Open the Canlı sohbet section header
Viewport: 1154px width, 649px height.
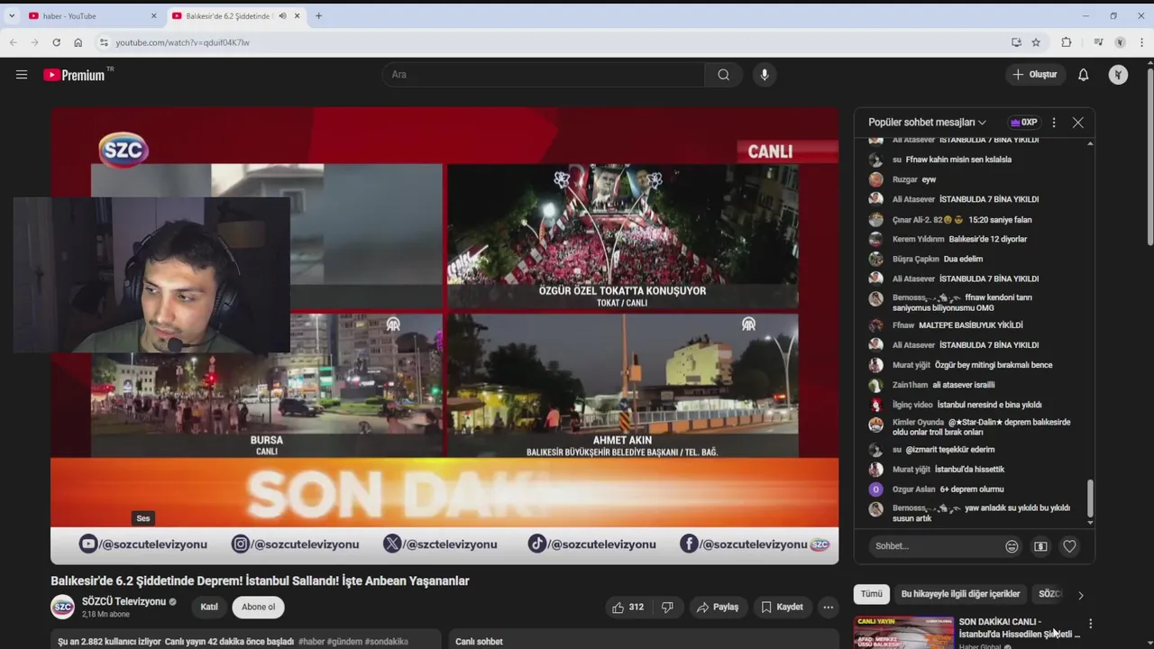tap(479, 642)
